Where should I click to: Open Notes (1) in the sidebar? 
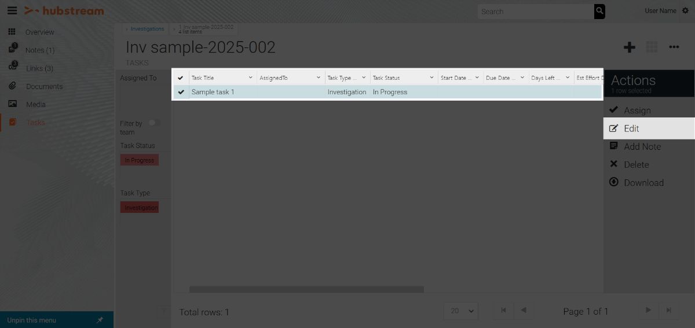[x=40, y=50]
